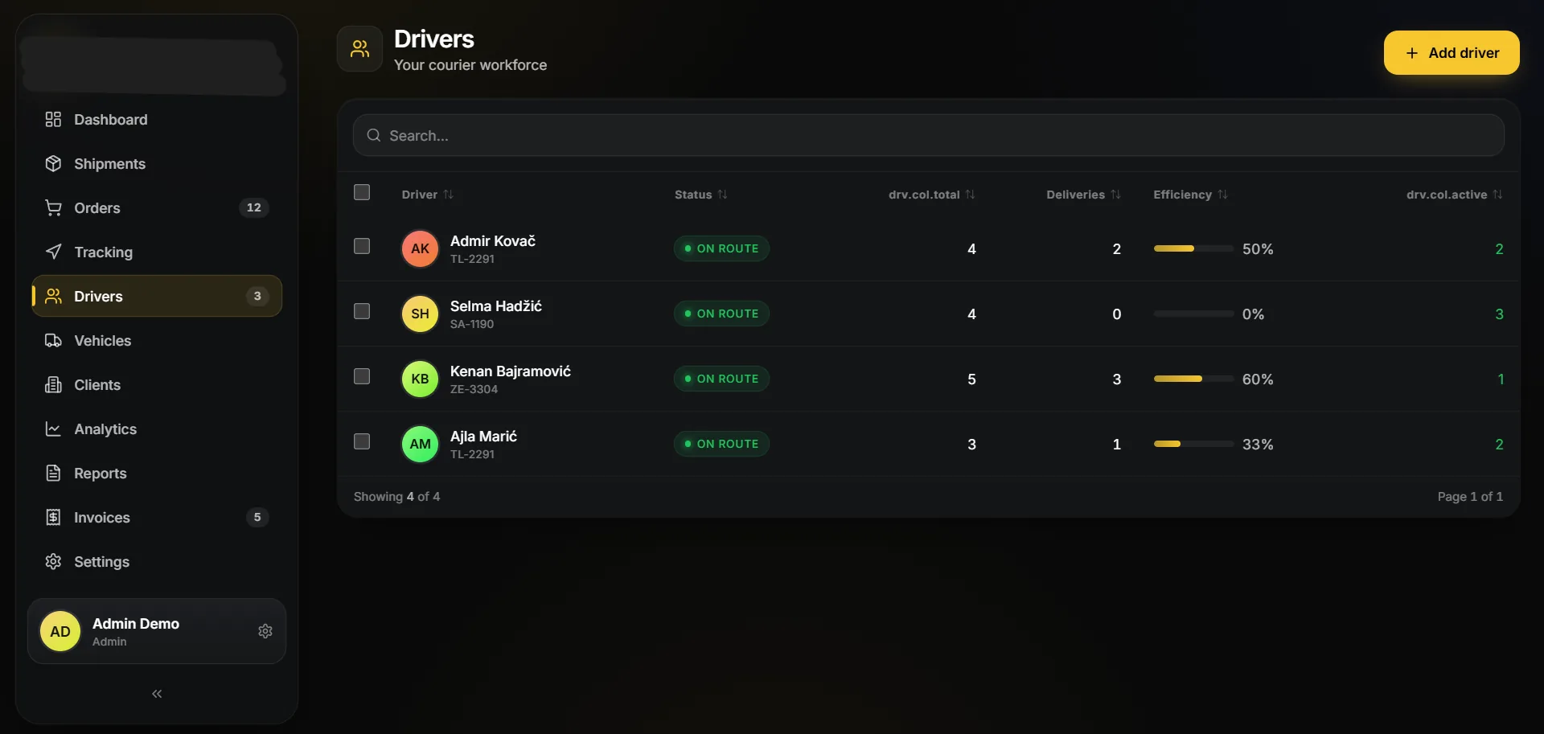This screenshot has width=1544, height=734.
Task: Click the Analytics chart icon
Action: click(53, 429)
